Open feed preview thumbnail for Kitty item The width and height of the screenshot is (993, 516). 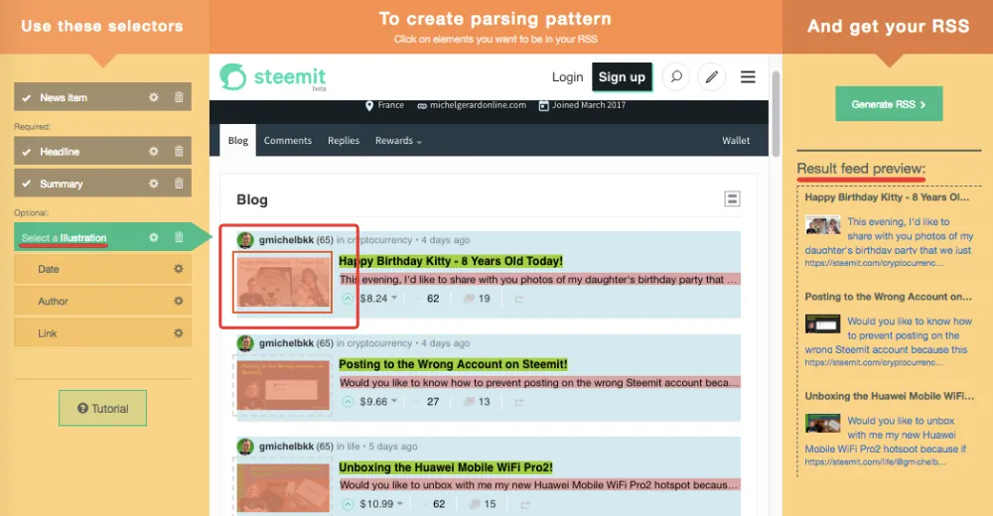822,225
